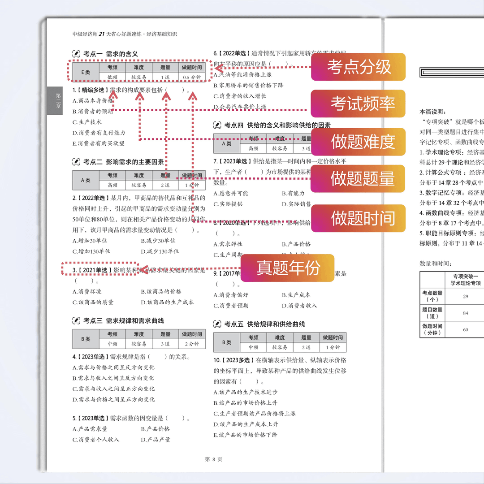Select the 做题时间 label badge
Image resolution: width=484 pixels, height=484 pixels.
tap(358, 218)
